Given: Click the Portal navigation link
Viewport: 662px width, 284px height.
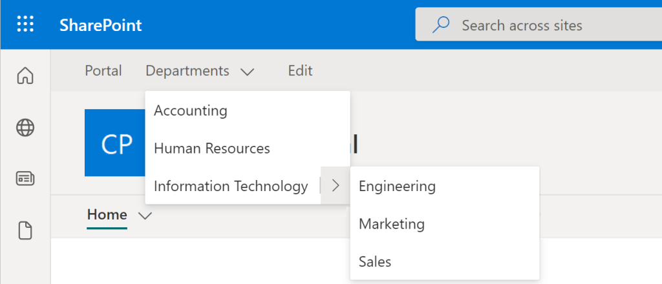Looking at the screenshot, I should coord(103,71).
